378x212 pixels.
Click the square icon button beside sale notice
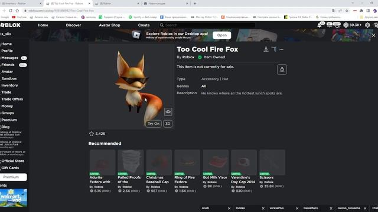point(282,69)
